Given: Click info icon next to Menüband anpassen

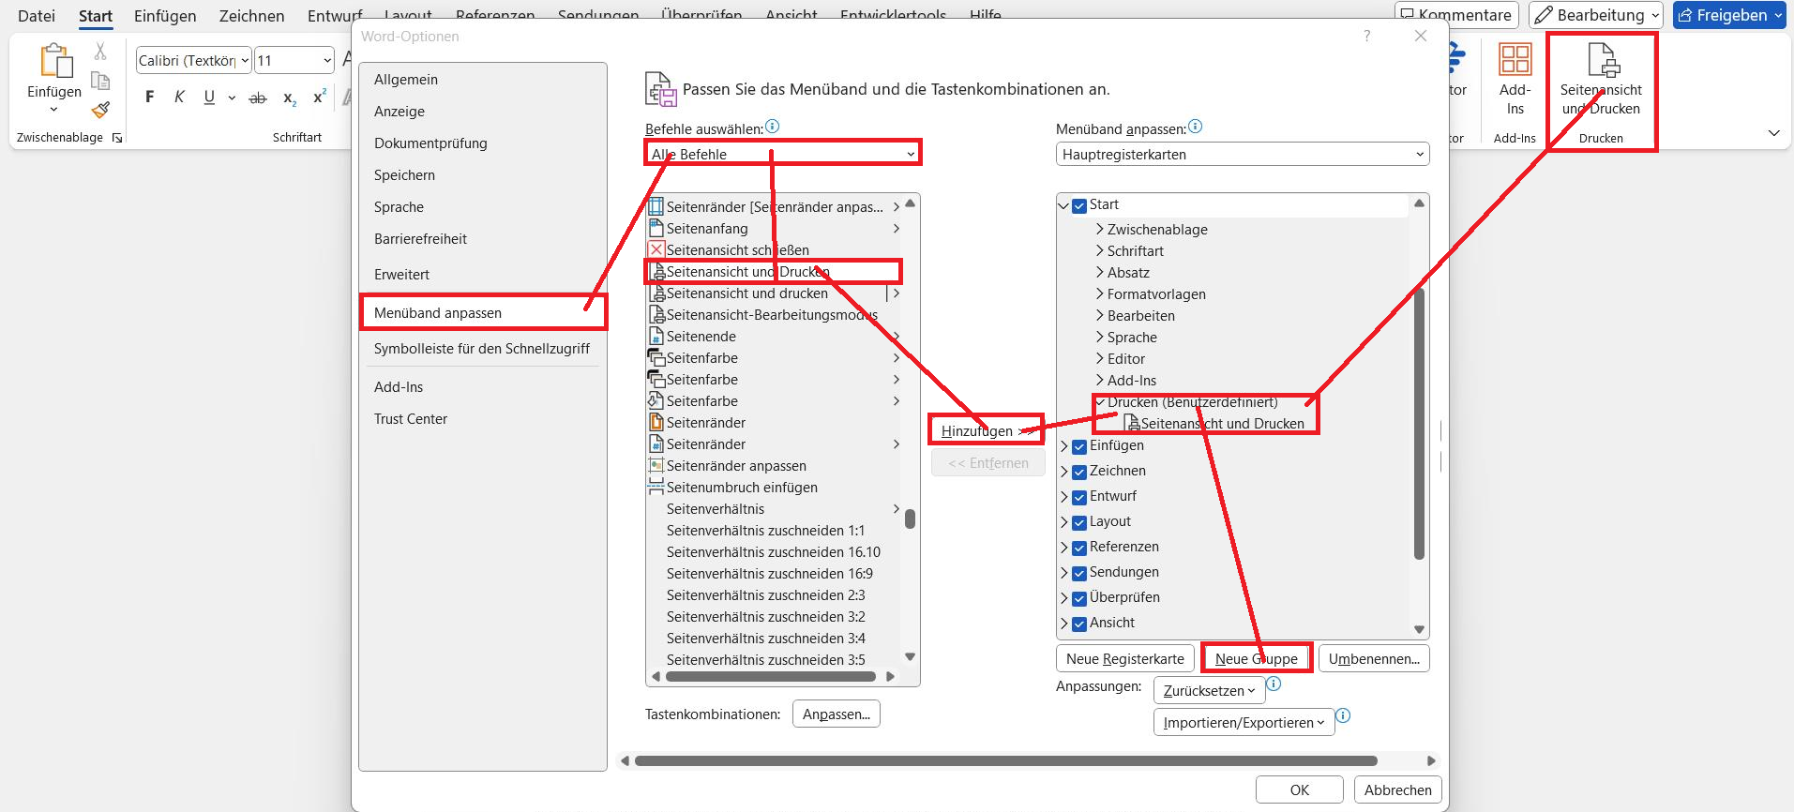Looking at the screenshot, I should (x=1195, y=127).
